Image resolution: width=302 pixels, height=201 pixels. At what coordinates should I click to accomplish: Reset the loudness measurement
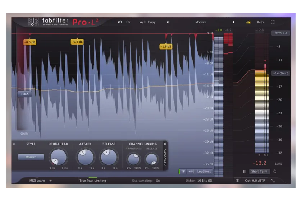275,171
